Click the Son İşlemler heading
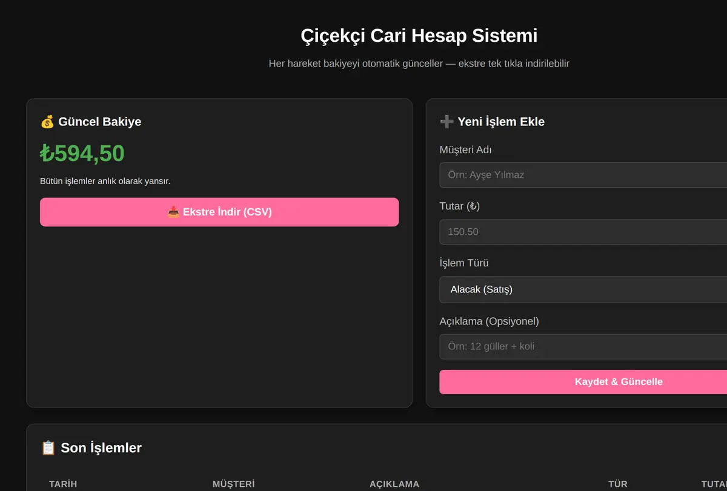Screen dimensions: 727x491 [x=101, y=448]
